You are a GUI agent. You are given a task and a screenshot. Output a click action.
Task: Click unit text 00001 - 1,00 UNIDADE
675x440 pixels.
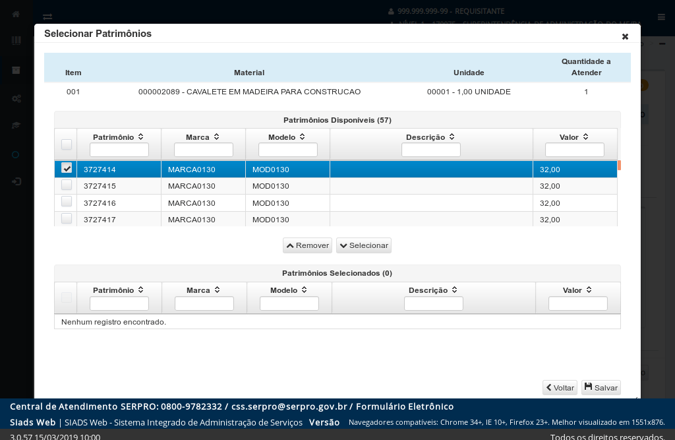(x=469, y=92)
